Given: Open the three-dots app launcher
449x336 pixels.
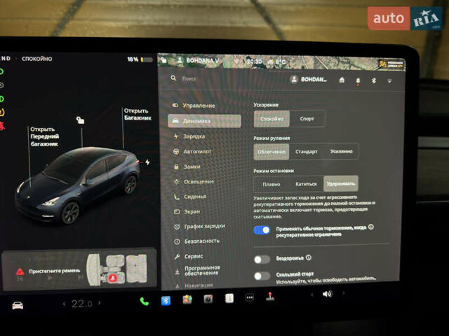Looking at the screenshot, I should (250, 297).
